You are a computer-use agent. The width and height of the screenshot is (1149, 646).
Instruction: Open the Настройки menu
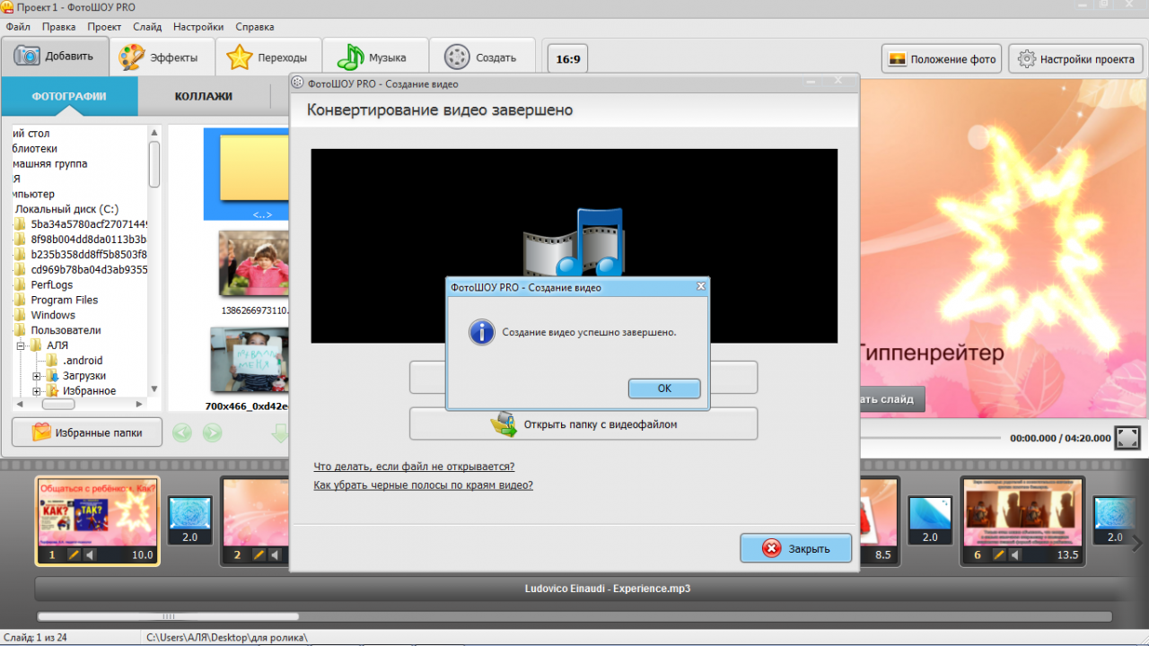pos(198,27)
